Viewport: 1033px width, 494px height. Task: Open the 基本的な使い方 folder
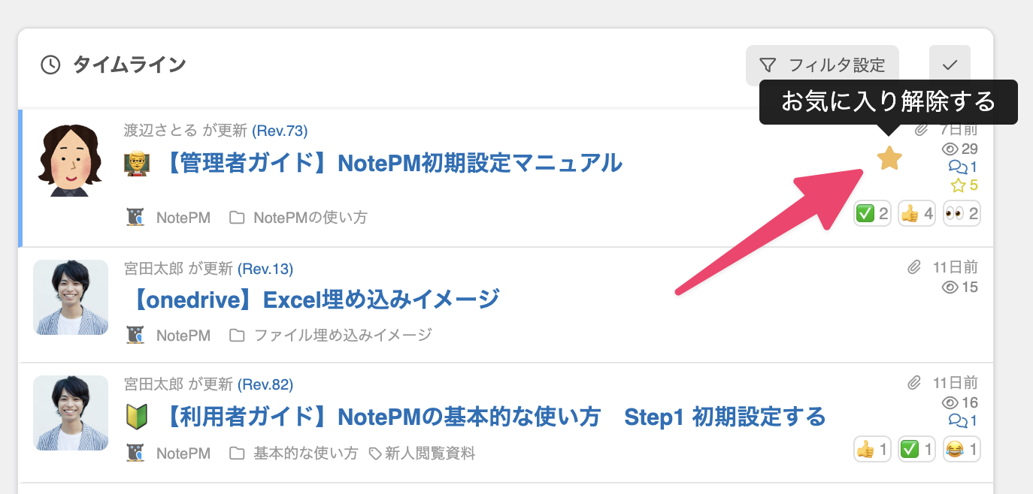(x=305, y=453)
